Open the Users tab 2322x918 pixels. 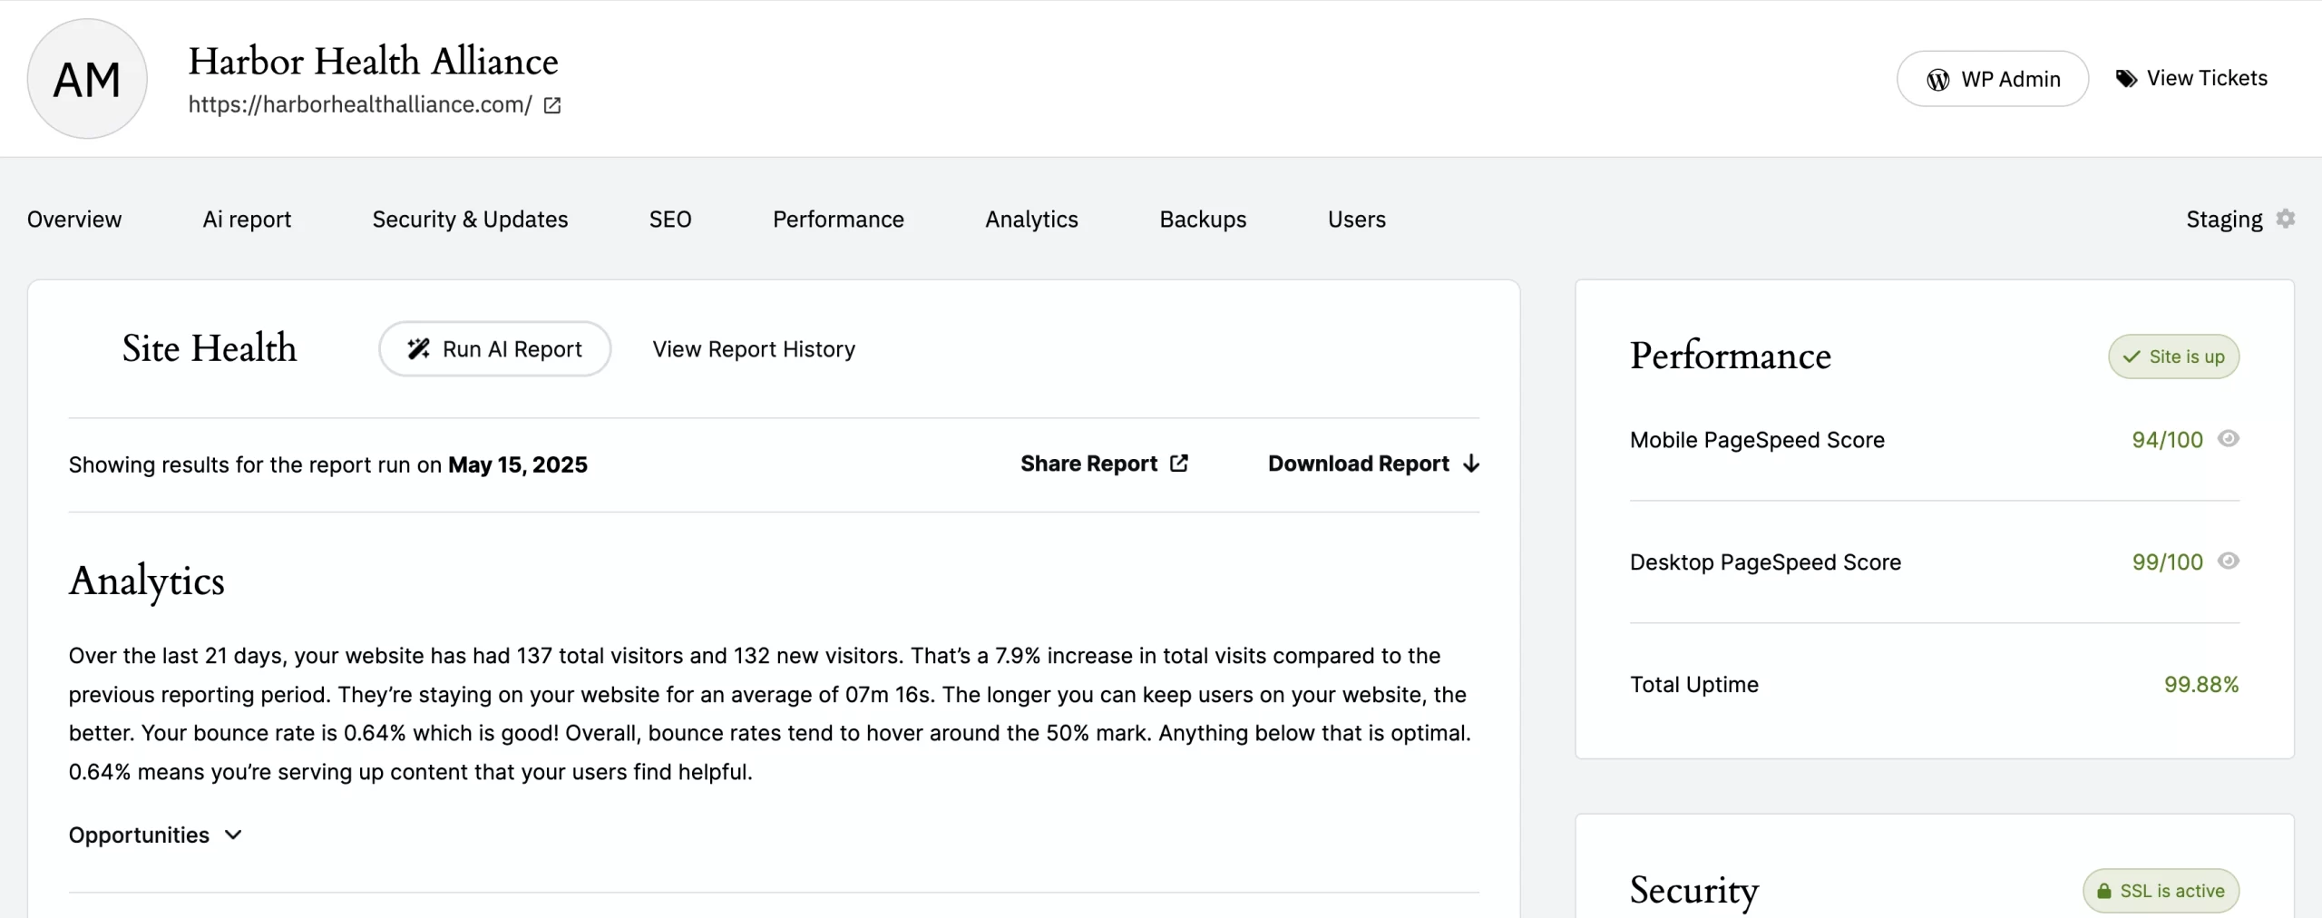[1357, 220]
